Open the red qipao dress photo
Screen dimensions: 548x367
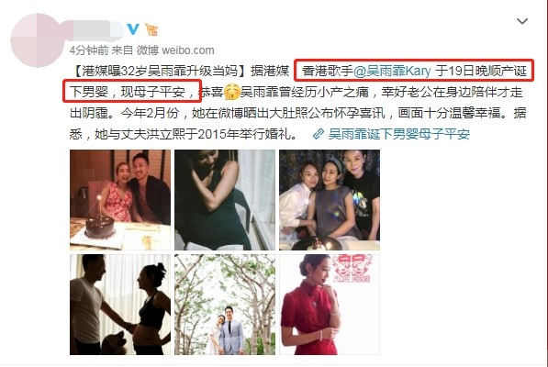point(330,305)
